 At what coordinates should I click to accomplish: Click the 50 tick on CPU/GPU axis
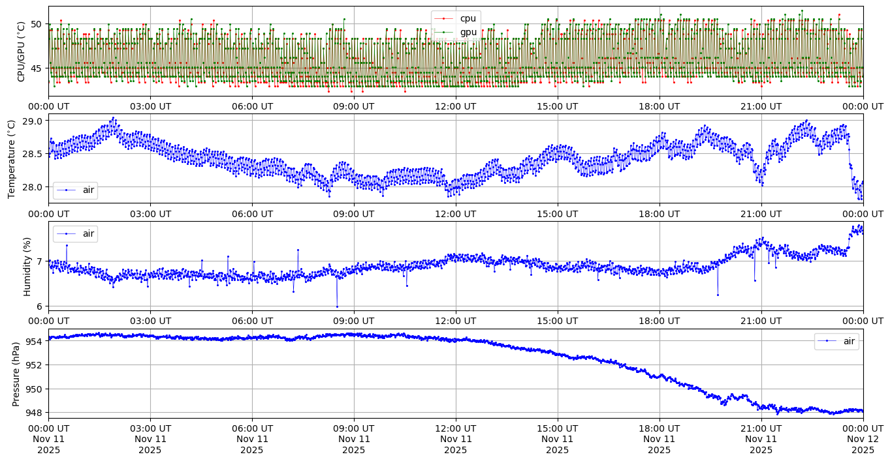coord(37,24)
